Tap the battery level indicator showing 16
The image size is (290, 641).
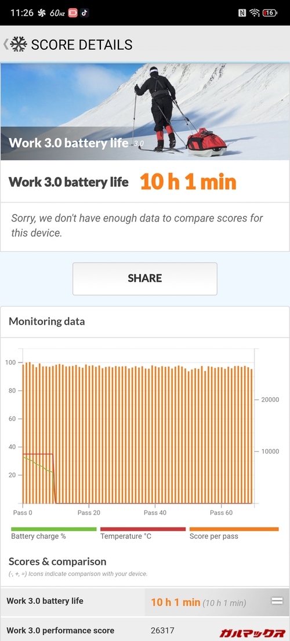pos(270,13)
